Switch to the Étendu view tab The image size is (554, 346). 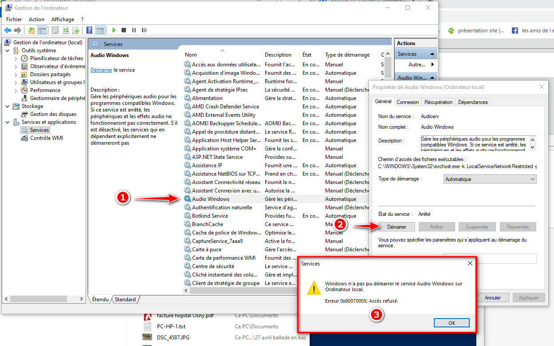[x=100, y=300]
